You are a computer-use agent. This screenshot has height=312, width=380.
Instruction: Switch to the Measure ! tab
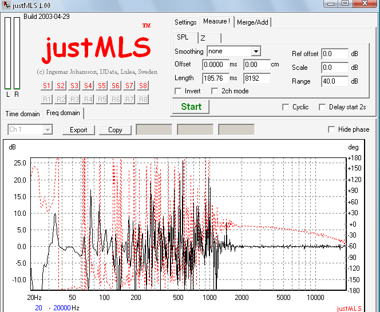tap(216, 22)
